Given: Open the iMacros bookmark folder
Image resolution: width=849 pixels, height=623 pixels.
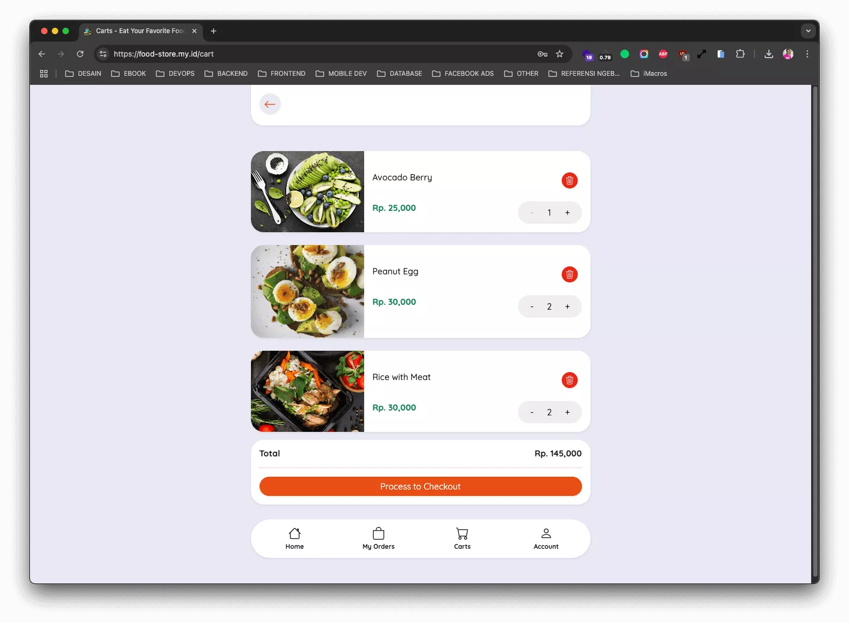Looking at the screenshot, I should click(649, 74).
